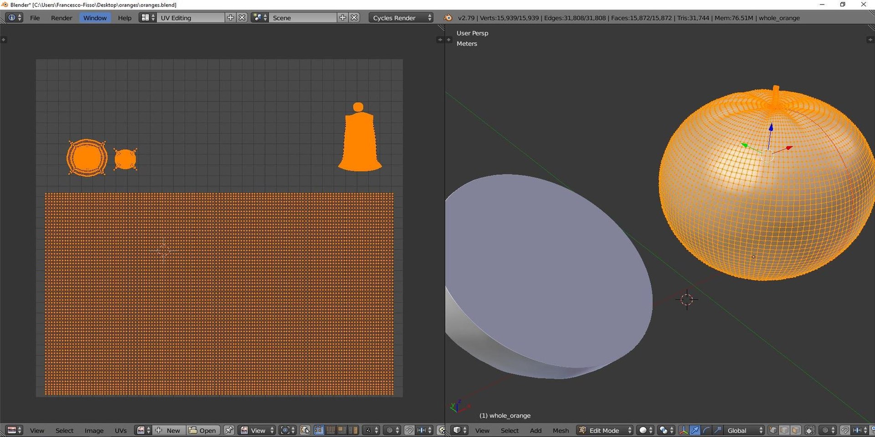Toggle the 3D manipulator widget
The image size is (875, 437).
(x=684, y=430)
